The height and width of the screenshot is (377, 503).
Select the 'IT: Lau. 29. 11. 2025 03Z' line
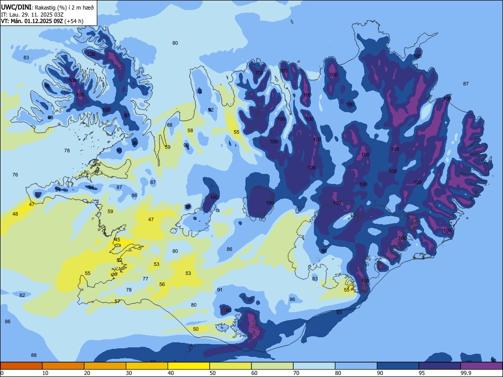point(32,15)
